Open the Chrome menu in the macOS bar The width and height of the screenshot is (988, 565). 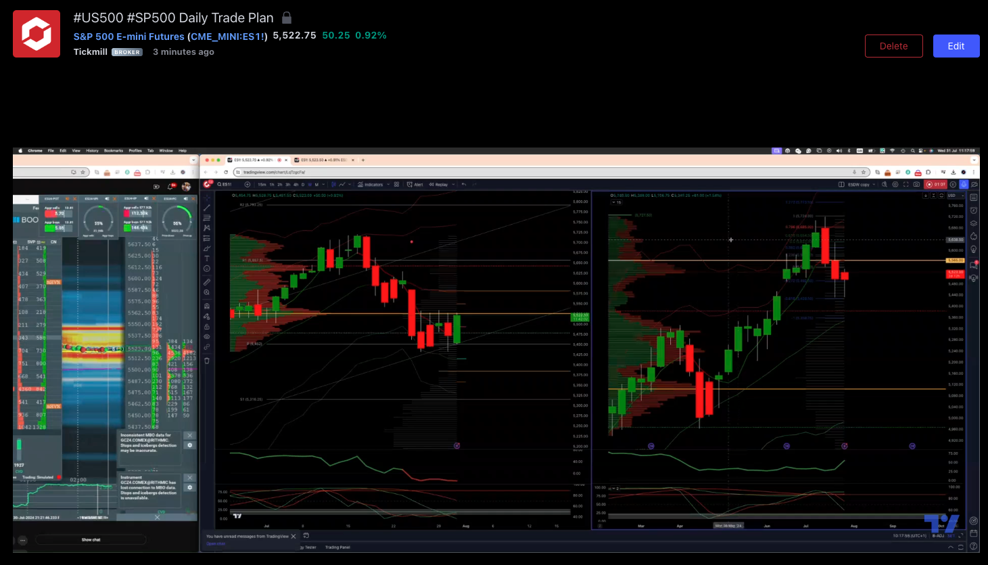(x=35, y=150)
